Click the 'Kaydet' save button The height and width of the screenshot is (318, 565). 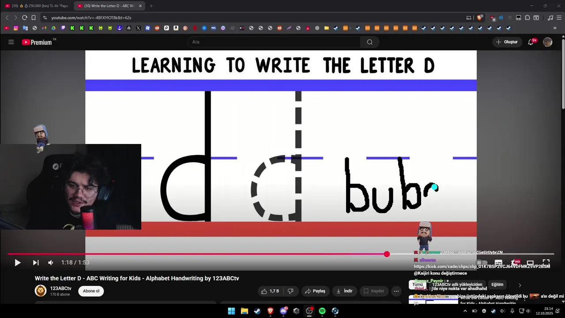[x=373, y=291]
